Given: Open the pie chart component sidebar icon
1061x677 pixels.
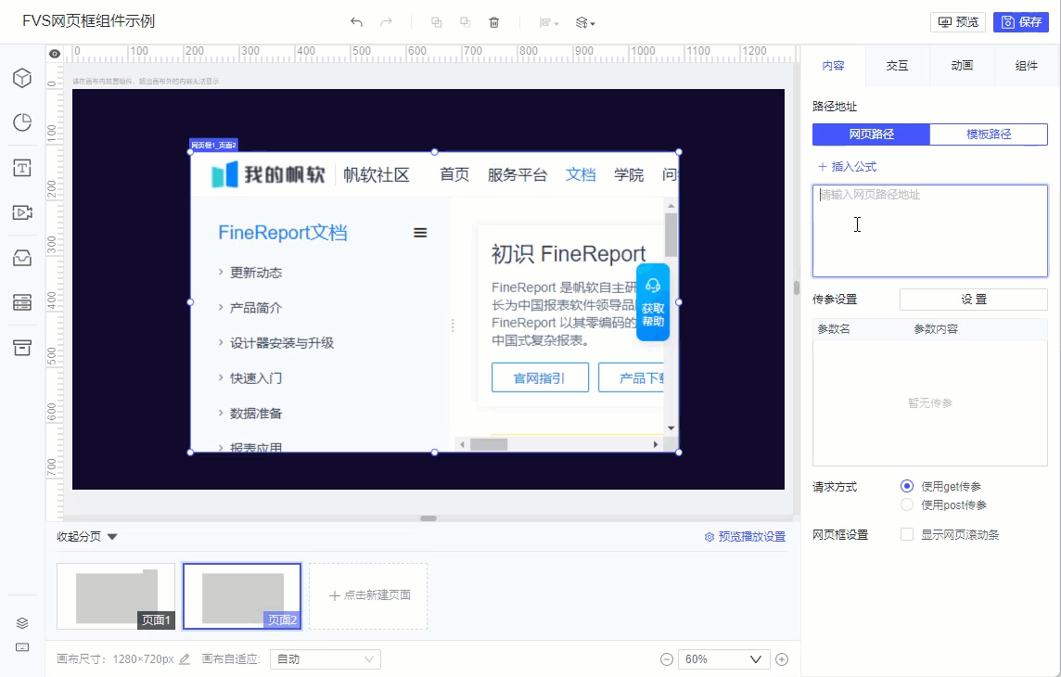Looking at the screenshot, I should [x=22, y=122].
